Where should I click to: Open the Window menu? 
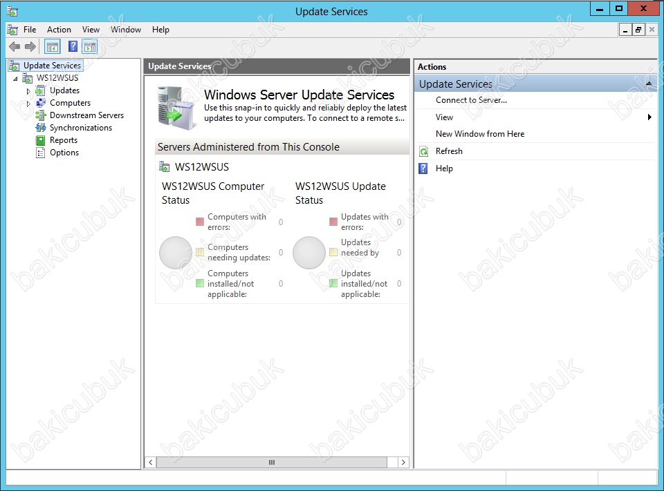pyautogui.click(x=126, y=30)
